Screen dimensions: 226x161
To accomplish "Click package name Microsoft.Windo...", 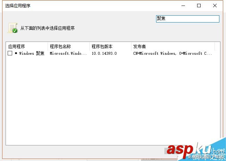I will (x=68, y=53).
